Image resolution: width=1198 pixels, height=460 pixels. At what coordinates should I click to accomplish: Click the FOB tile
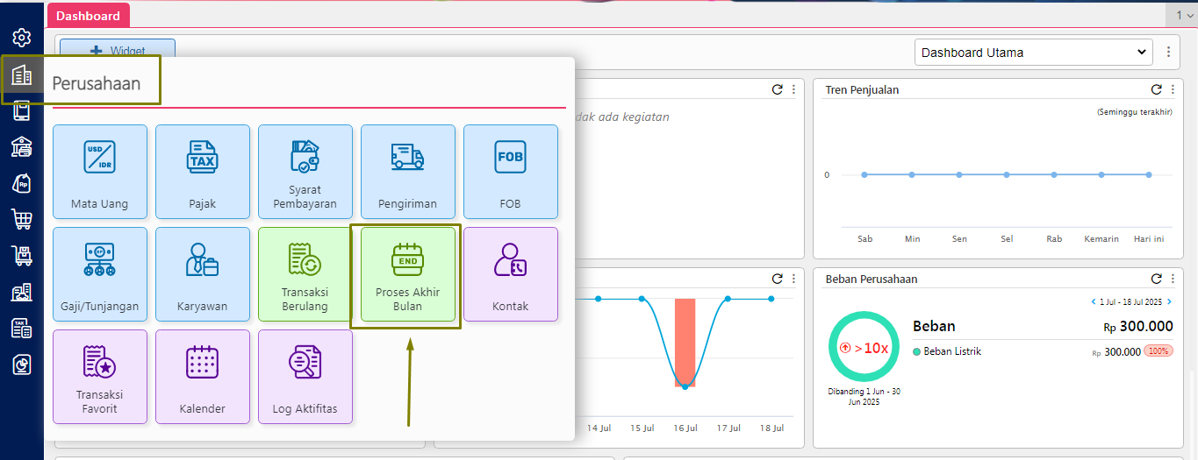tap(510, 171)
